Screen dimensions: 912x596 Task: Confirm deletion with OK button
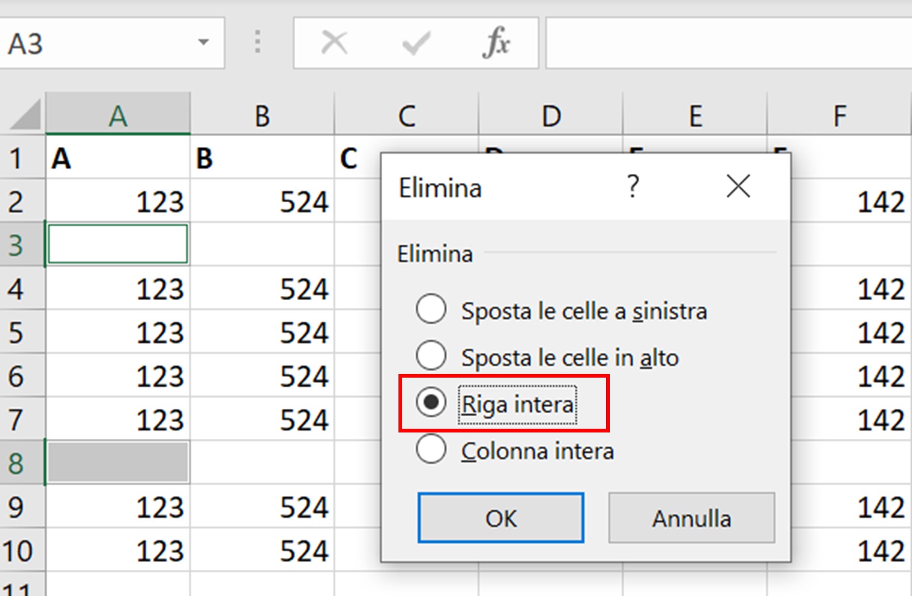click(501, 518)
